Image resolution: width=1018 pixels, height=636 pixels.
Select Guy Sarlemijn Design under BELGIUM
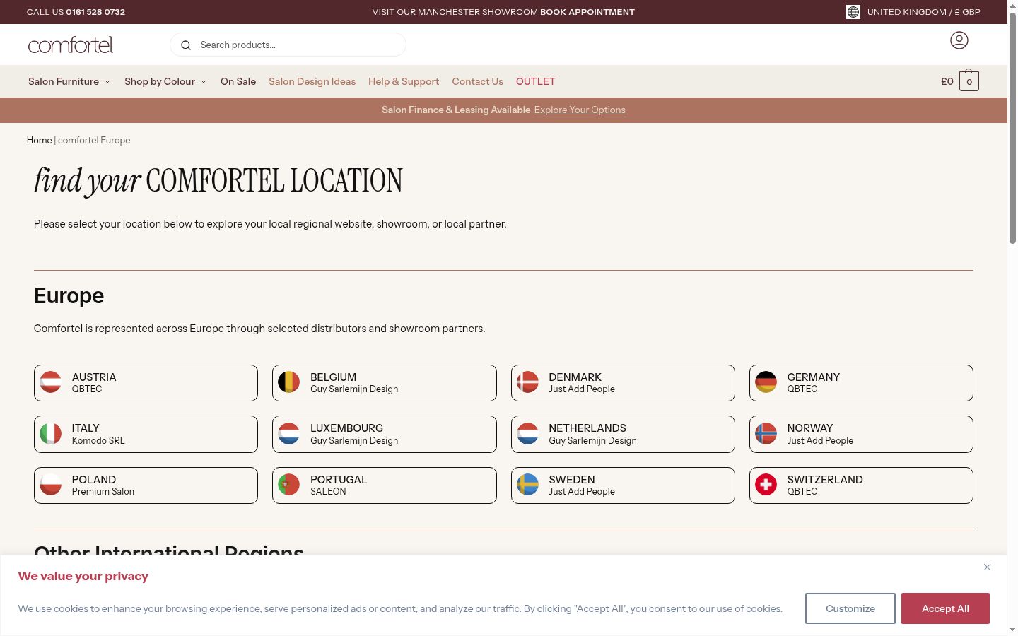[354, 389]
